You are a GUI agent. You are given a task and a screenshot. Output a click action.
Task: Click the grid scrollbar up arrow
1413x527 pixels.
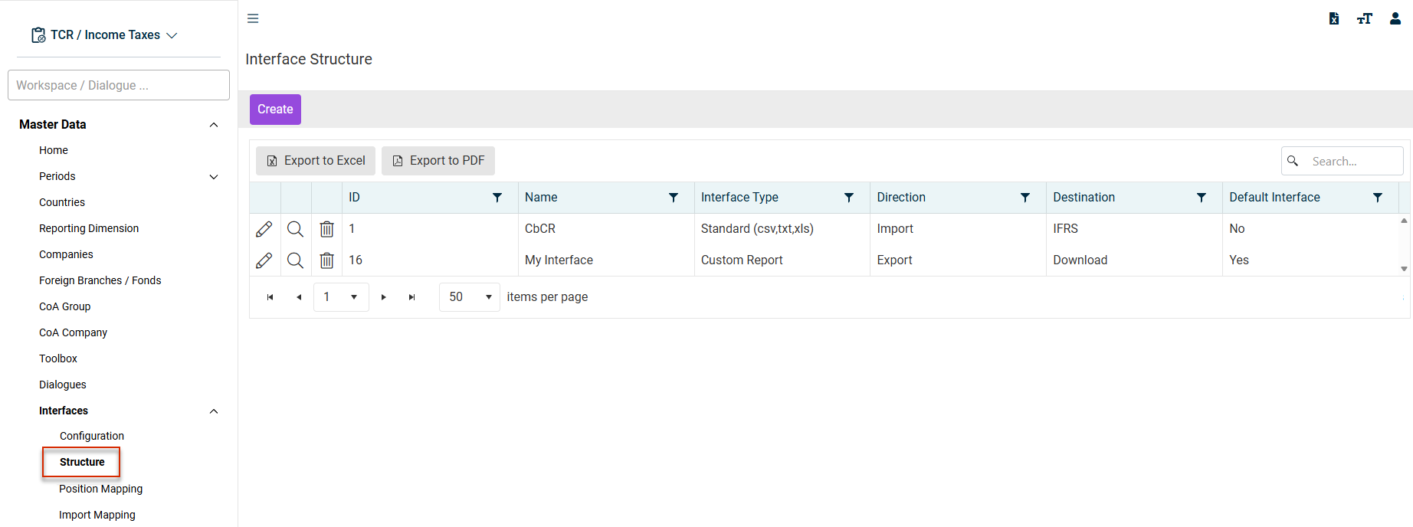click(1404, 221)
